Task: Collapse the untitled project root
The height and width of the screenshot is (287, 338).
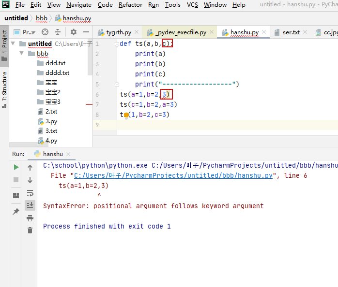Action: point(13,43)
